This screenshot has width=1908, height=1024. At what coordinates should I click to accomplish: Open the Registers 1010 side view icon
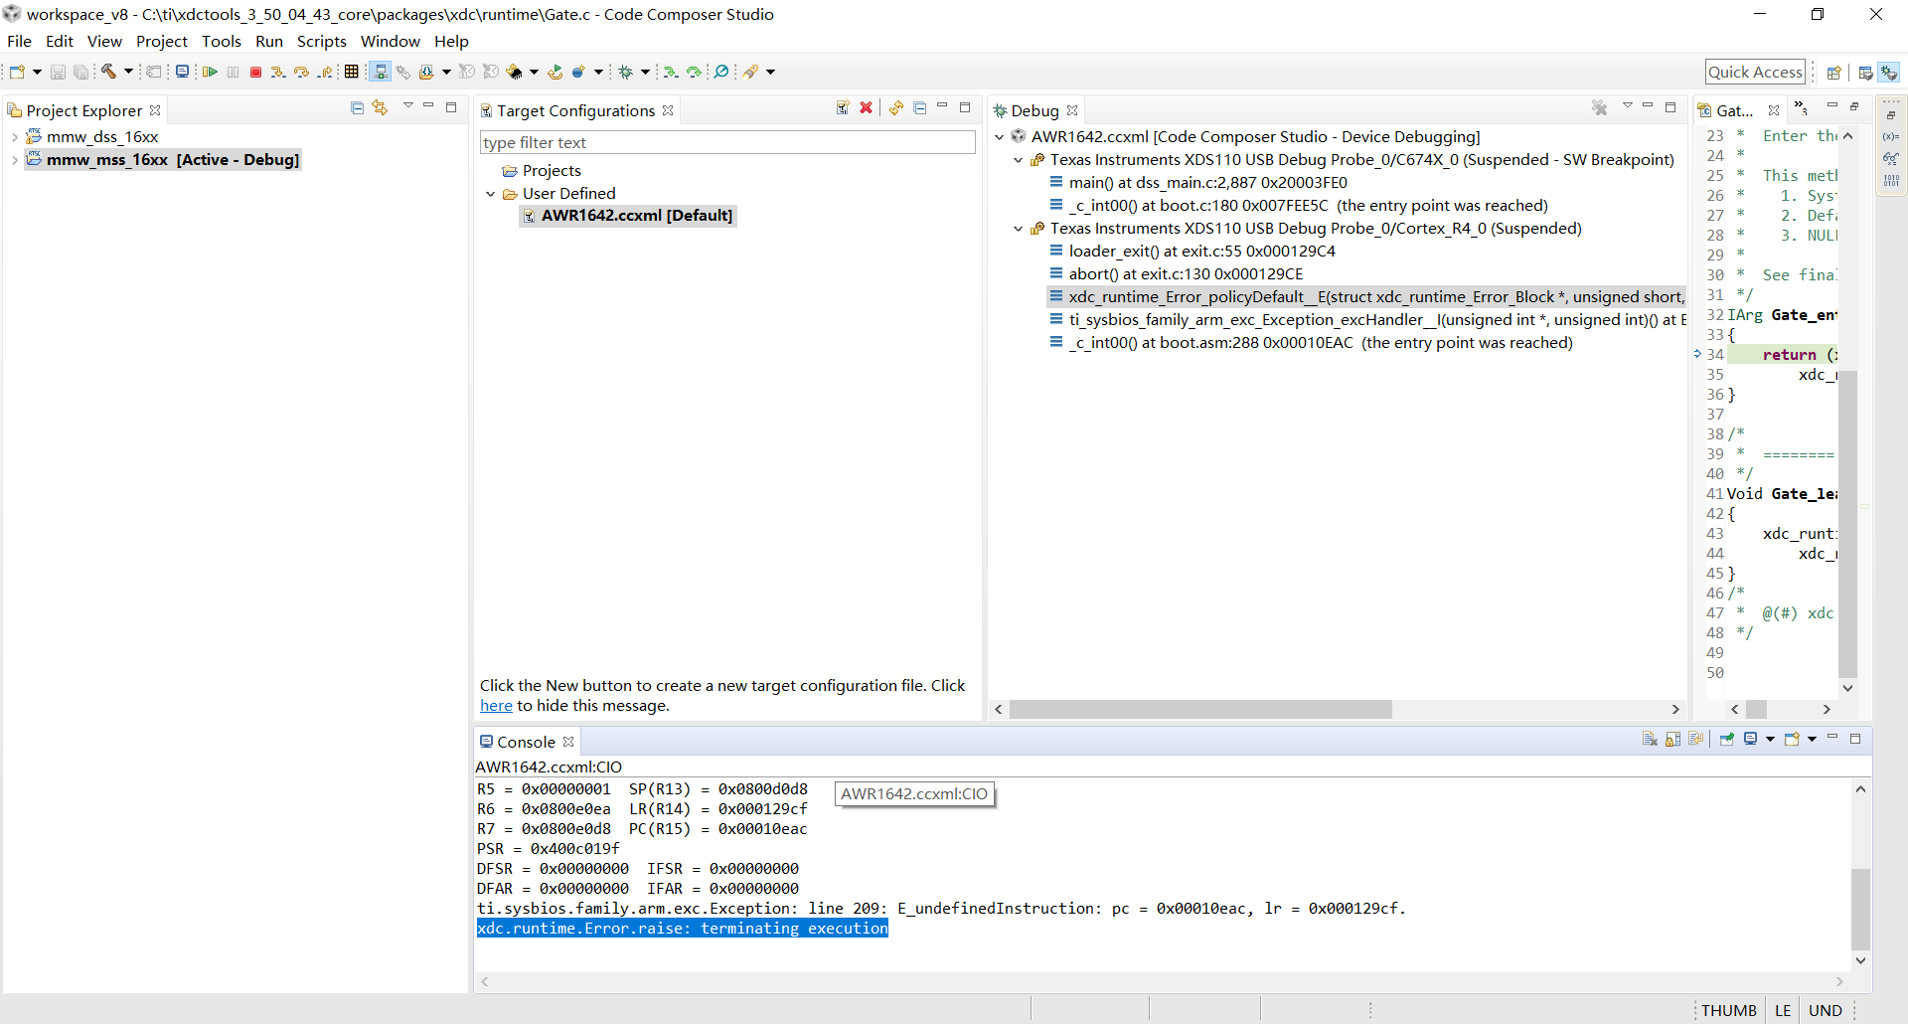click(1891, 181)
